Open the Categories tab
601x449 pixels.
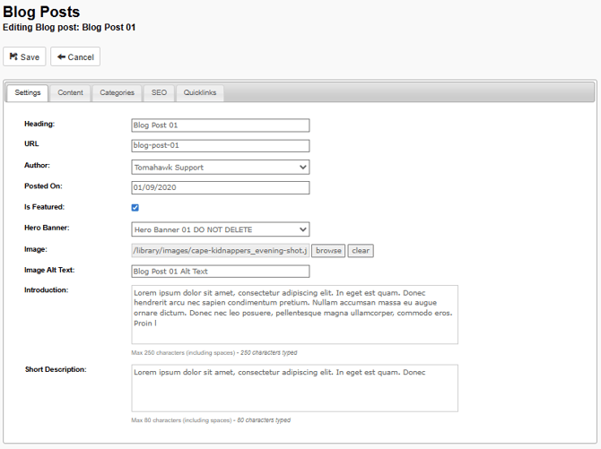[x=117, y=93]
